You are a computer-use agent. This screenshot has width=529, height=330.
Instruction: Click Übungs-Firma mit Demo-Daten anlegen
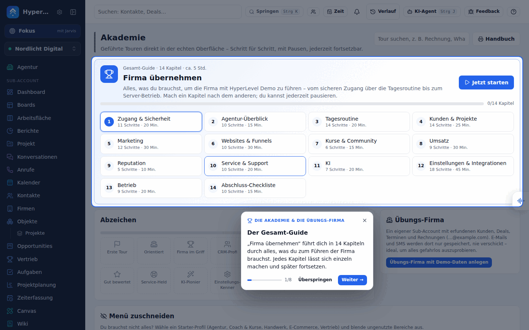coord(439,262)
